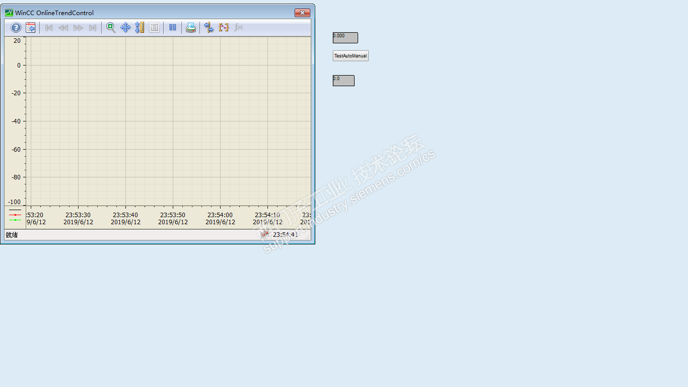The height and width of the screenshot is (387, 688).
Task: Click the 0 value axis label
Action: (x=19, y=66)
